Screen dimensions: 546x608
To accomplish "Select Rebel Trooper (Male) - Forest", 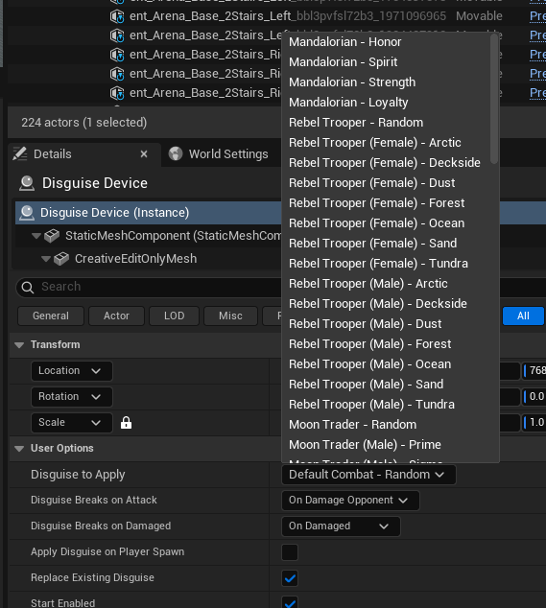I will (x=369, y=344).
